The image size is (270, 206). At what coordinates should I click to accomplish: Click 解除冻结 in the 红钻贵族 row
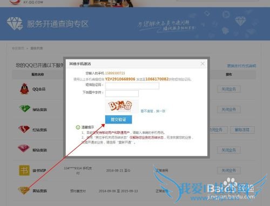(x=242, y=130)
